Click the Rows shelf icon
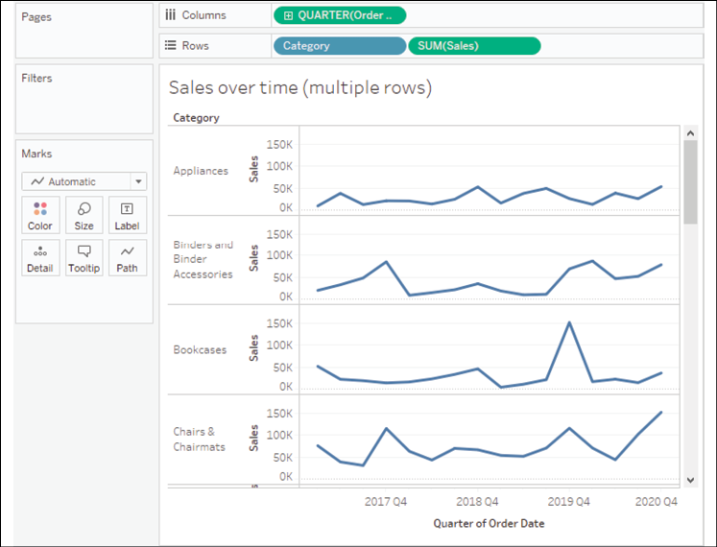Viewport: 717px width, 547px height. pos(170,45)
